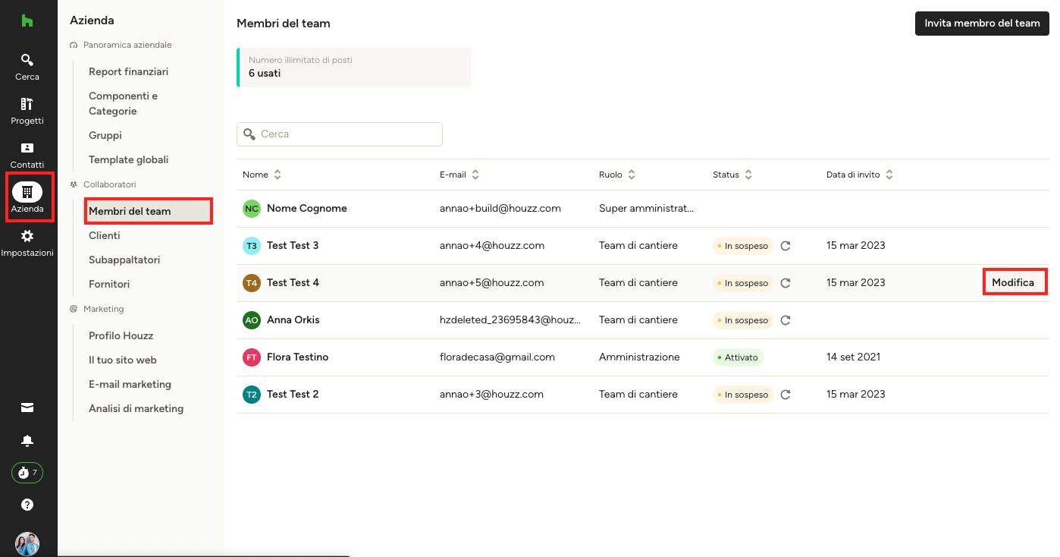The image size is (1060, 557).
Task: Click the Test Test 3 name
Action: [x=293, y=246]
